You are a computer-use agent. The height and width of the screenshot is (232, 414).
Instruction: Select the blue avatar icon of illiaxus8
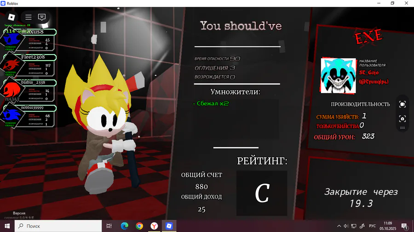click(x=12, y=40)
